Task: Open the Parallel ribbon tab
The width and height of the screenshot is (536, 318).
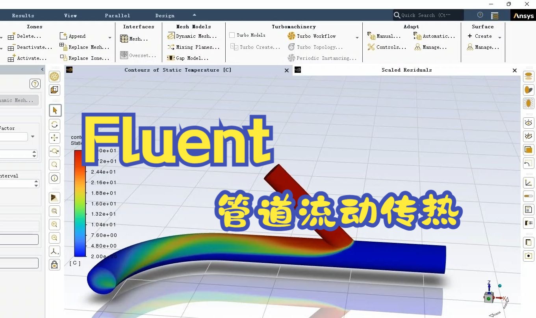Action: pos(117,16)
